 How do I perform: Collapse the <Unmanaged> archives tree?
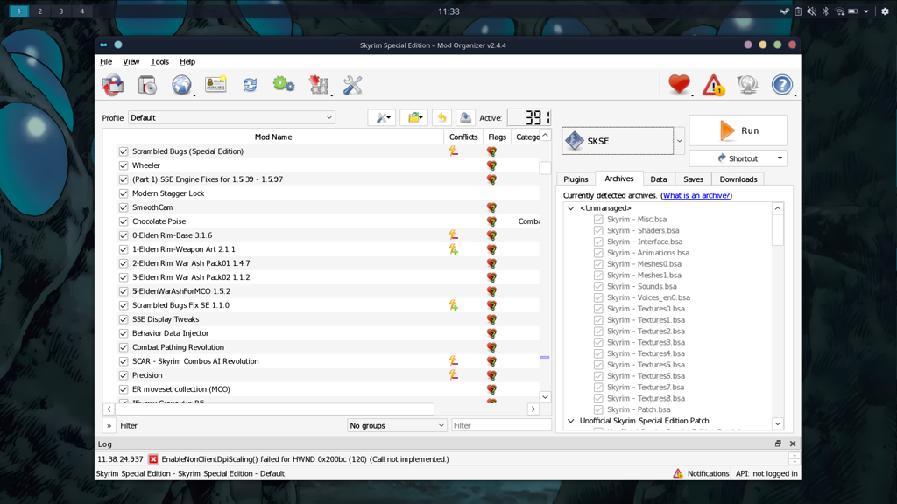pos(571,208)
